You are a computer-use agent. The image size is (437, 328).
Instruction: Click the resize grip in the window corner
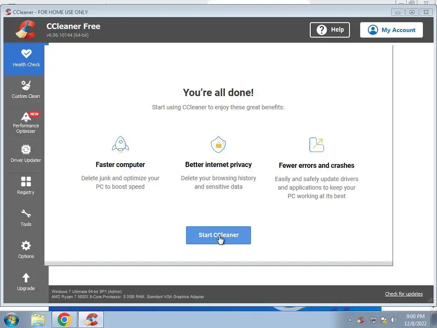click(430, 300)
